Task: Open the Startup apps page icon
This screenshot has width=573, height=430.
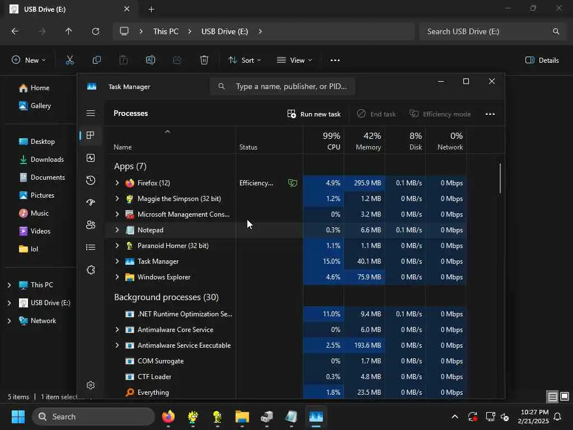Action: 91,202
